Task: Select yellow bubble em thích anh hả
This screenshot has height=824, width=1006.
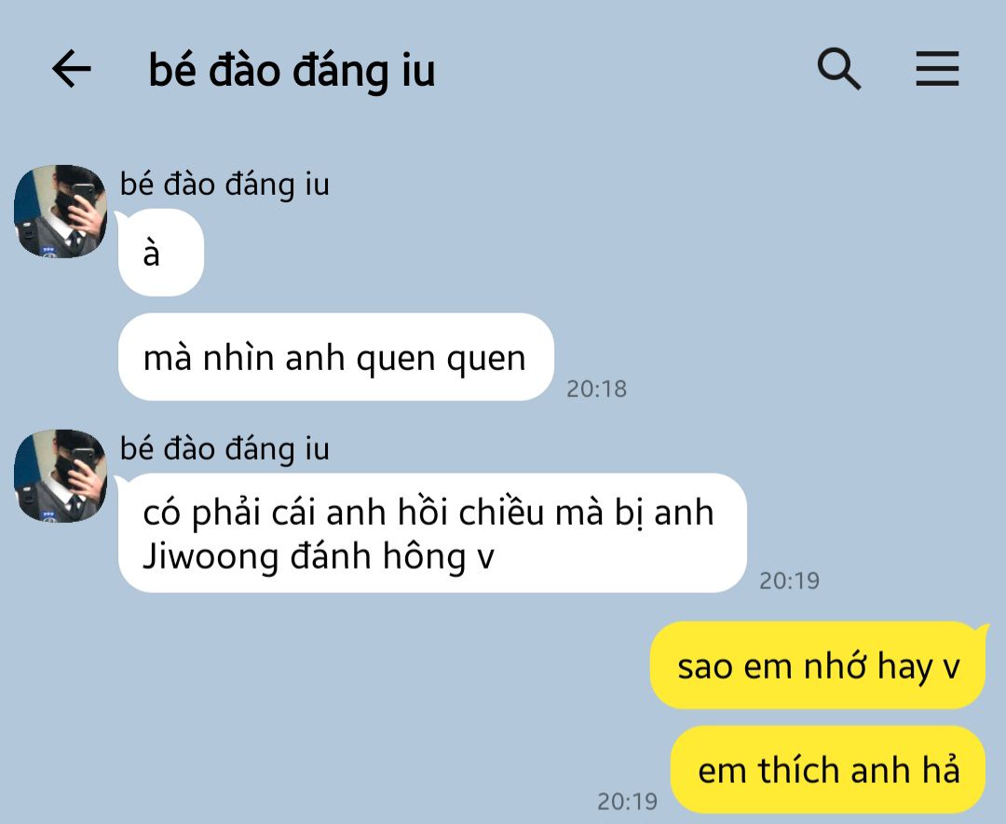Action: coord(828,769)
